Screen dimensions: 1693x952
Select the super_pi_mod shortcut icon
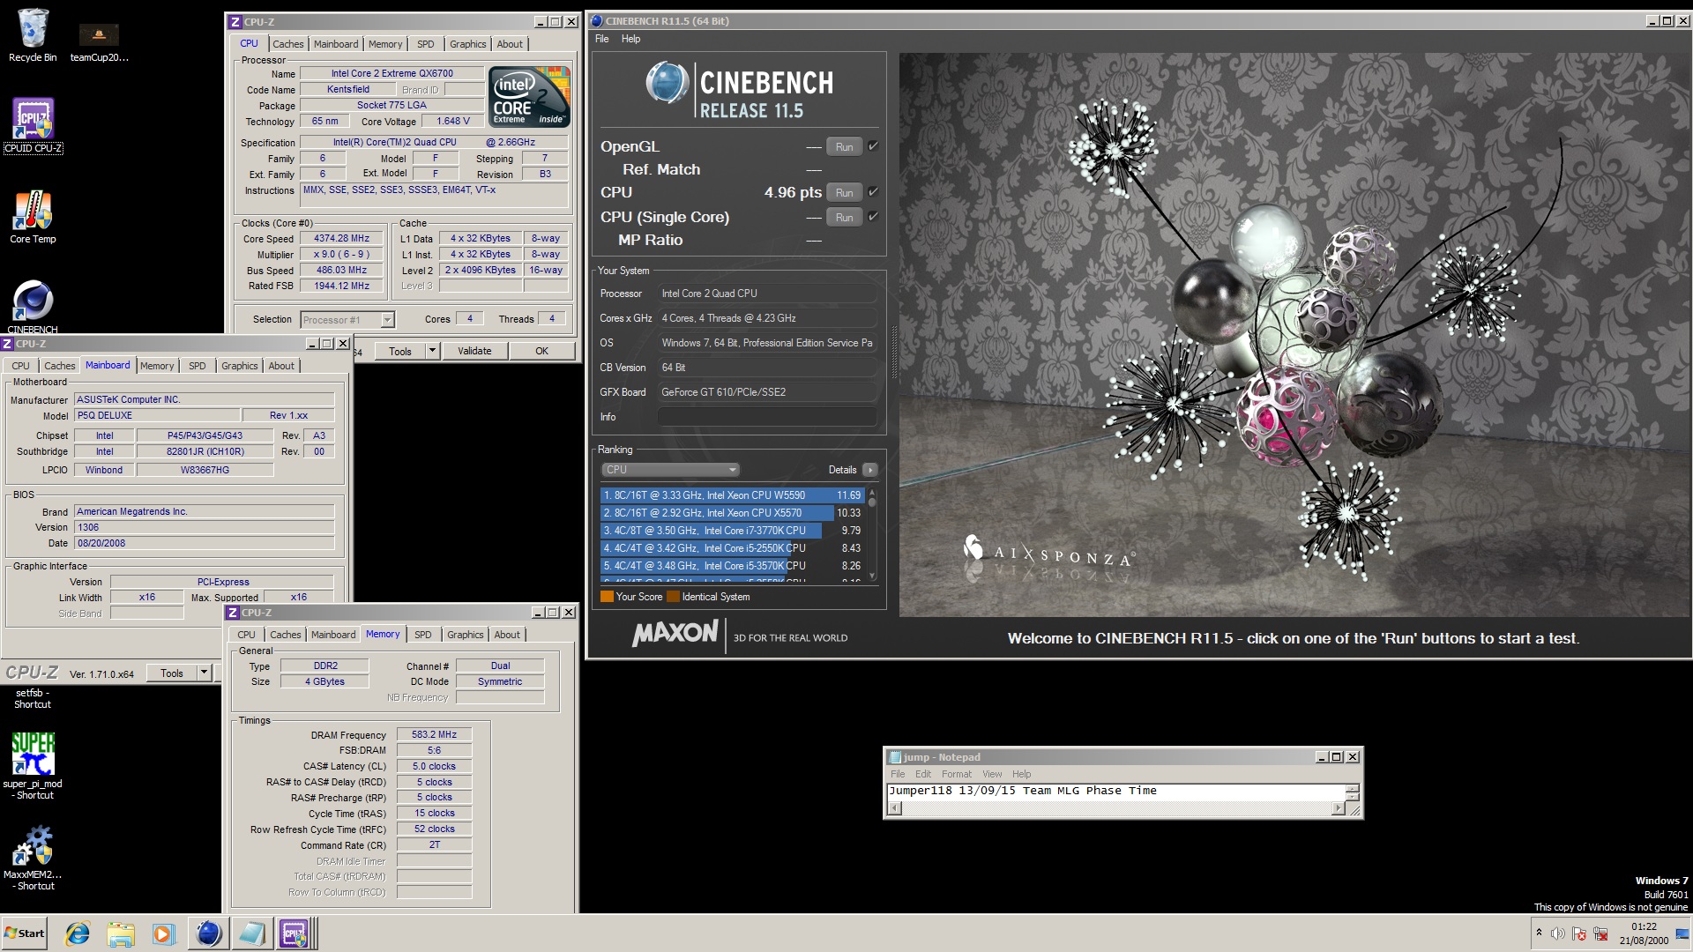[33, 765]
